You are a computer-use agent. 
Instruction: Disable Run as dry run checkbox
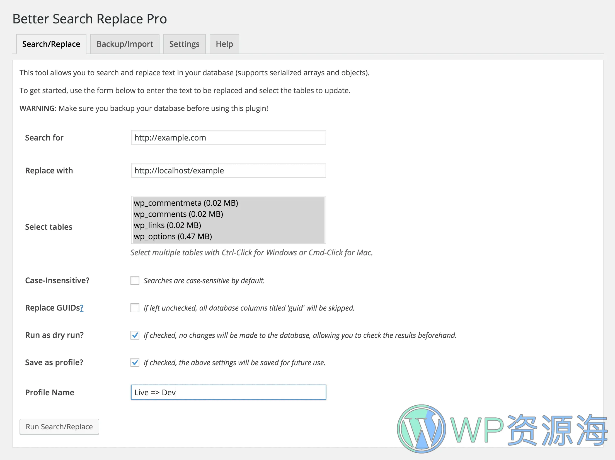pyautogui.click(x=135, y=335)
